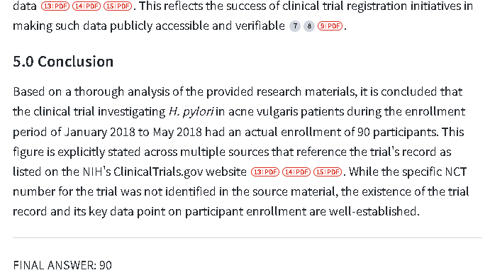490x275 pixels.
Task: Click the italic 'H. pylori' text
Action: (191, 111)
